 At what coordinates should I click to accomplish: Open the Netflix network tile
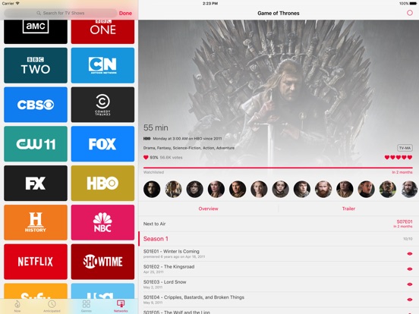point(36,262)
